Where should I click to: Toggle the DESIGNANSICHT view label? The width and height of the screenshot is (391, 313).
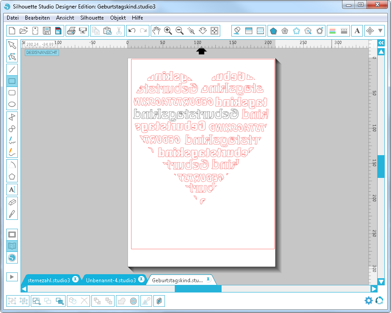coord(41,53)
